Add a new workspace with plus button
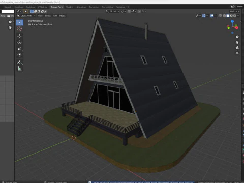This screenshot has width=244, height=183. (128, 7)
